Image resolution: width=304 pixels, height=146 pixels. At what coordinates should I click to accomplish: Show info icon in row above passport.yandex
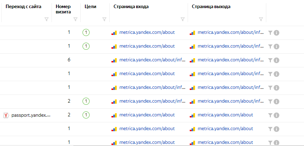(x=276, y=102)
